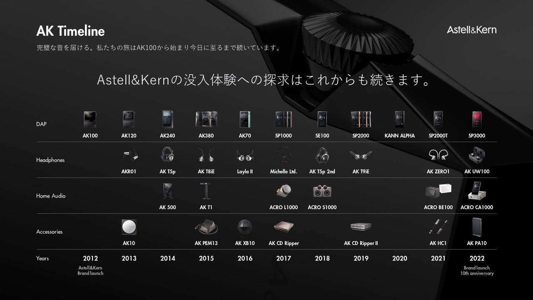Click the 2022 year marker
533x300 pixels.
coord(477,258)
